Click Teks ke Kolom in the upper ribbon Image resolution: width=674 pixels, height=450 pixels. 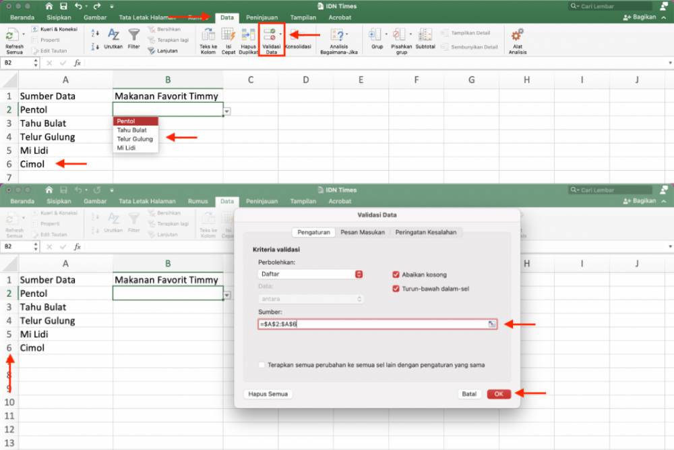click(x=208, y=41)
